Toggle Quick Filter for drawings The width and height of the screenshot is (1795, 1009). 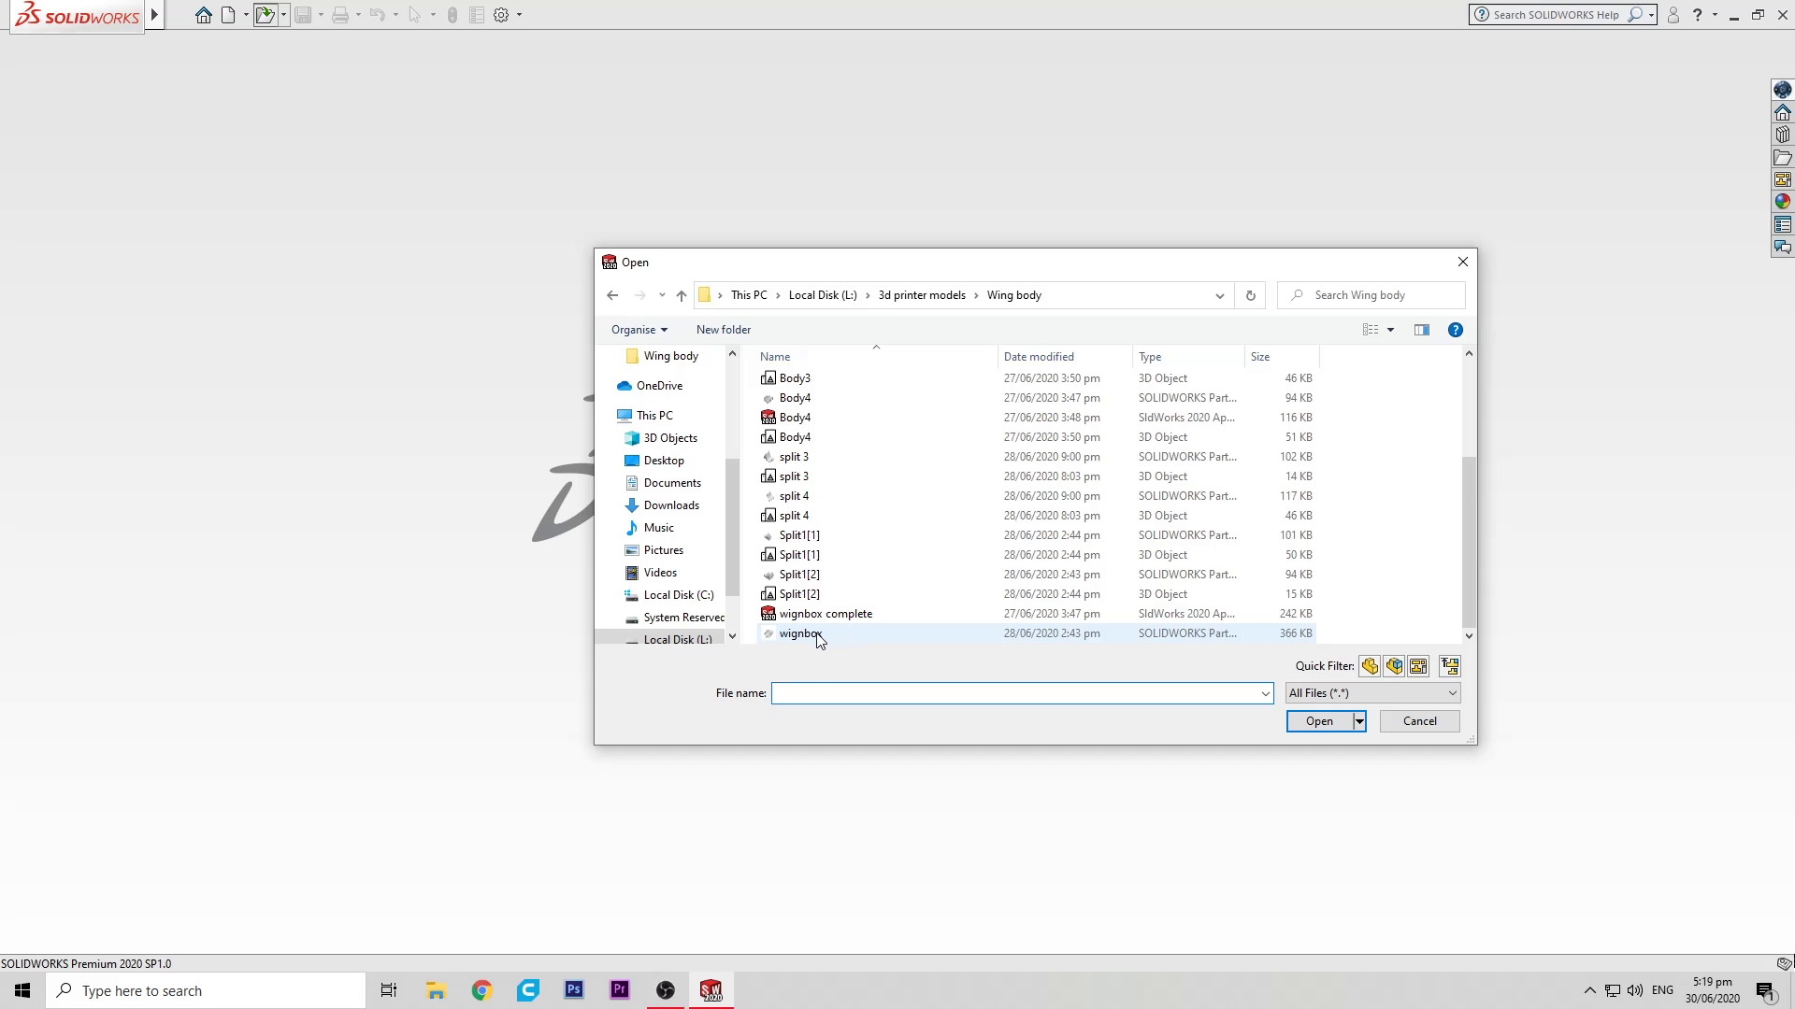click(x=1418, y=666)
